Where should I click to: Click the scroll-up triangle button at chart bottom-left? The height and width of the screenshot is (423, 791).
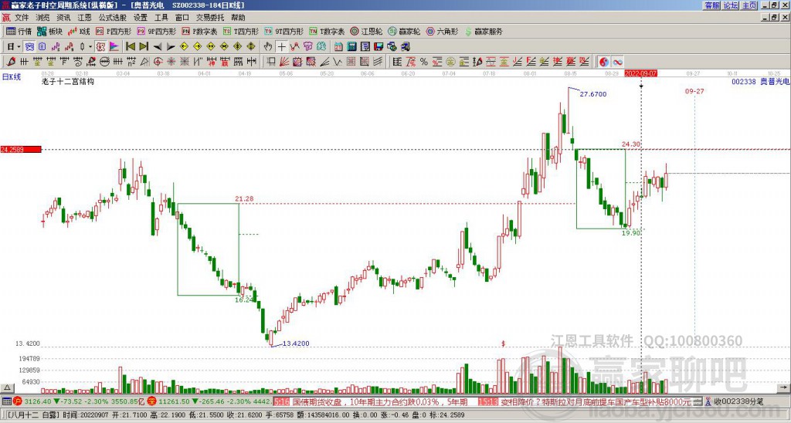pyautogui.click(x=7, y=387)
